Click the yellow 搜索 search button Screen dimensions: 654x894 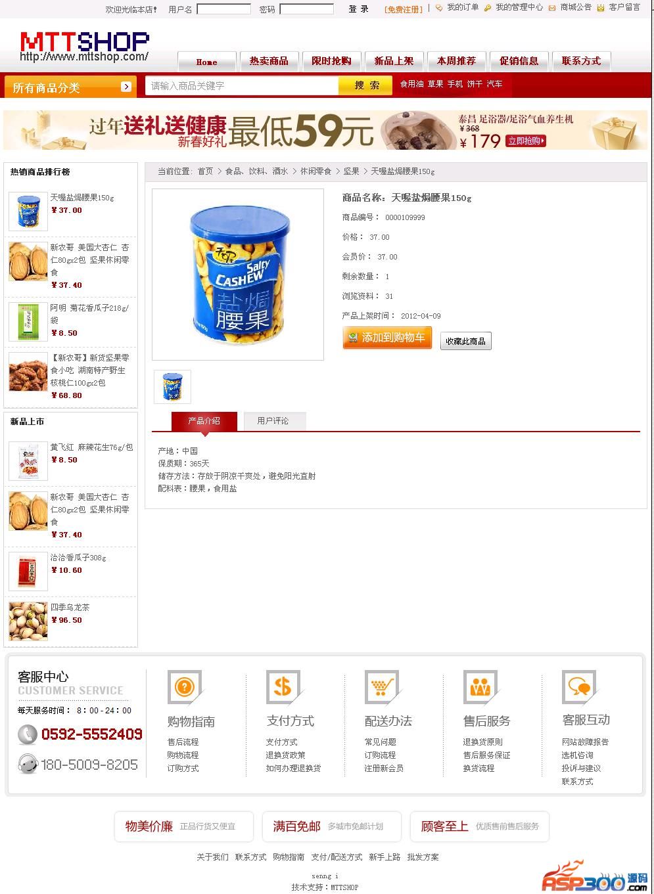point(367,85)
